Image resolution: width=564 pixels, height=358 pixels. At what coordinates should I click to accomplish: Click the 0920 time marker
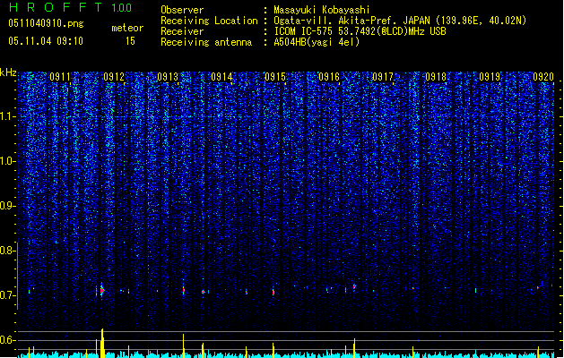543,77
